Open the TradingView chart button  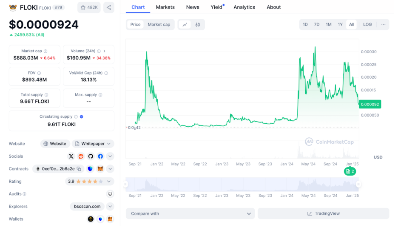pyautogui.click(x=323, y=213)
